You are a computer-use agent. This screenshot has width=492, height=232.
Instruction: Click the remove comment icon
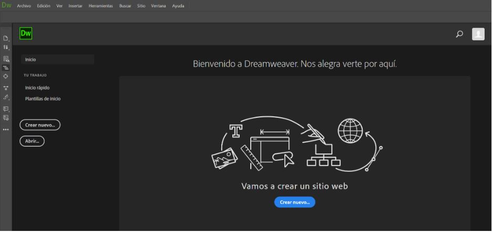[x=6, y=117]
